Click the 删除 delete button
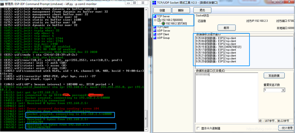Screen dimensions: 295x133 point(181,10)
